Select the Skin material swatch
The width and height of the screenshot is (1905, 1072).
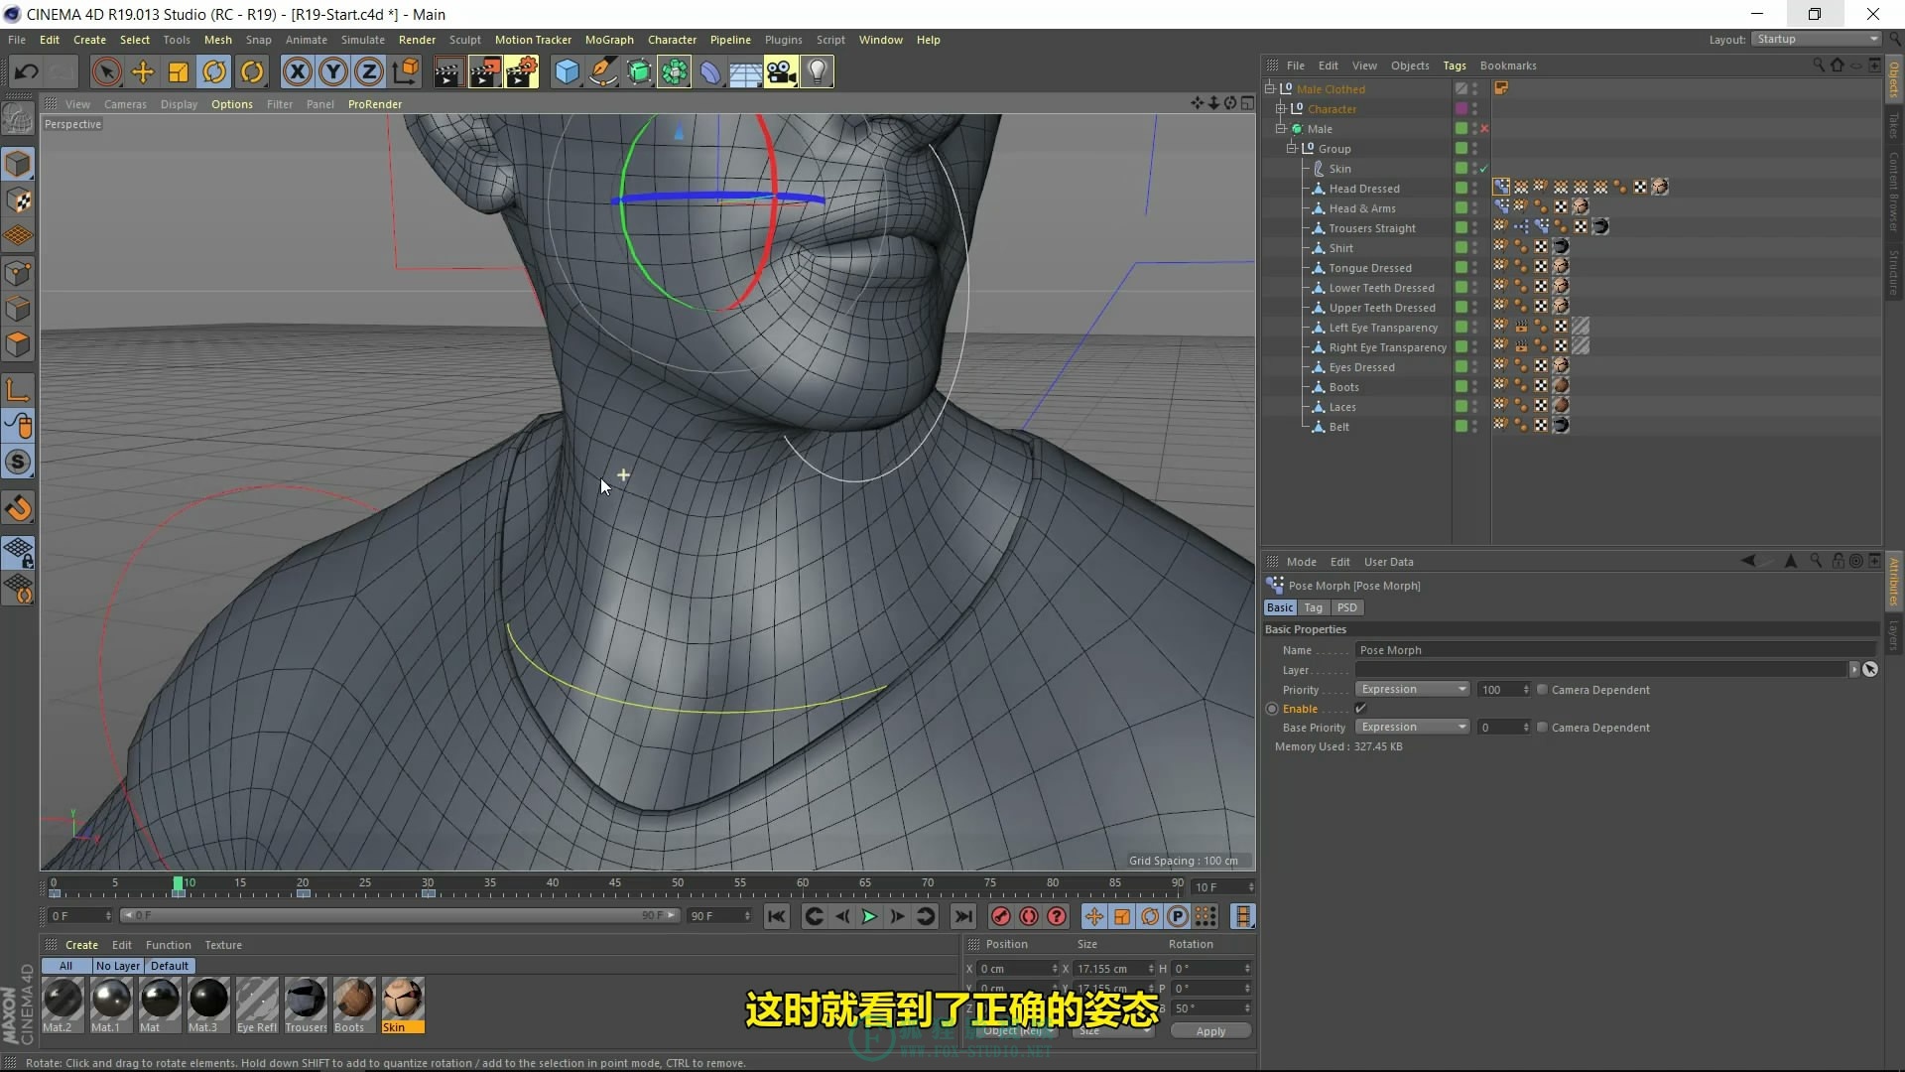pos(403,1005)
